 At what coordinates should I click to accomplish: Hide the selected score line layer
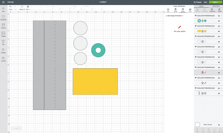click(219, 73)
